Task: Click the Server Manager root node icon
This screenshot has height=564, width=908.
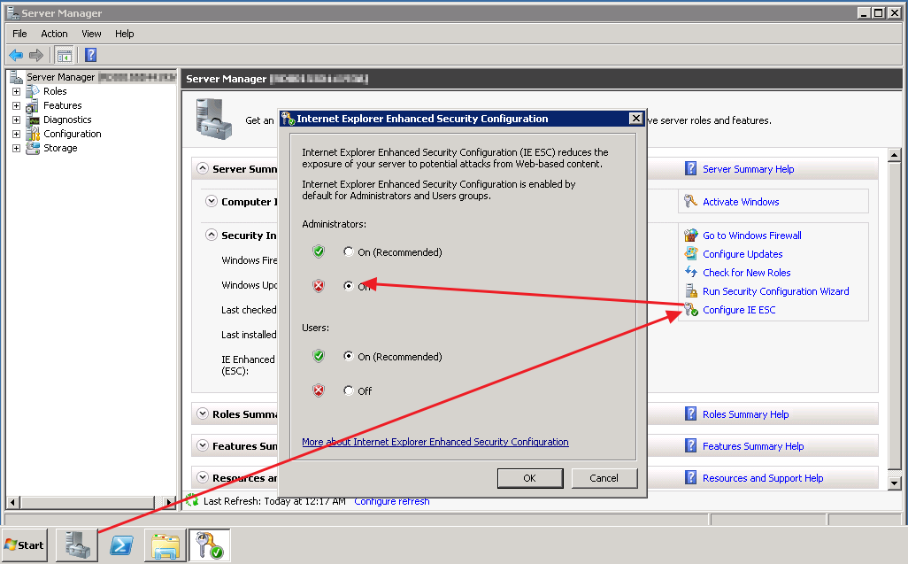Action: 16,77
